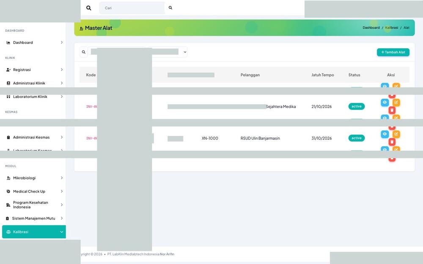View details for RSUD Ulin Banjarmasin row
423x264 pixels.
[385, 134]
